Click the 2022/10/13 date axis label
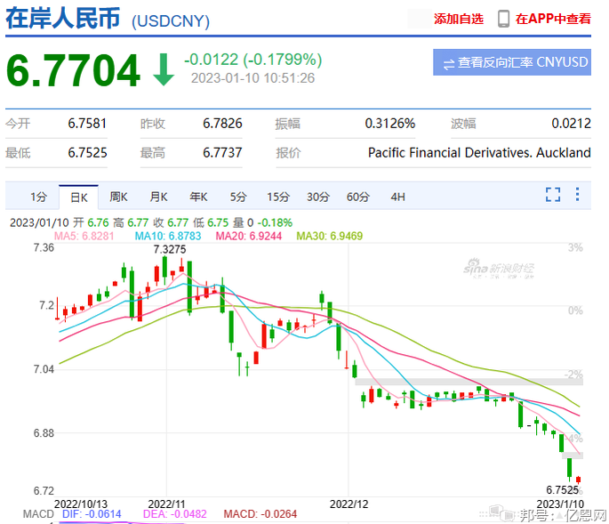Screen dimensions: 609x524 (81, 504)
